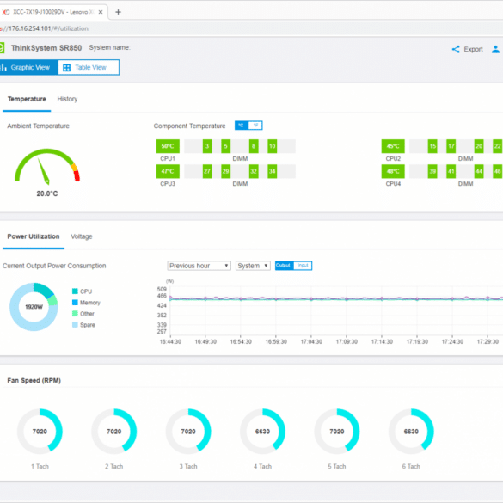Click the Lenovo logo icon
Image resolution: width=503 pixels, height=503 pixels.
(2, 48)
